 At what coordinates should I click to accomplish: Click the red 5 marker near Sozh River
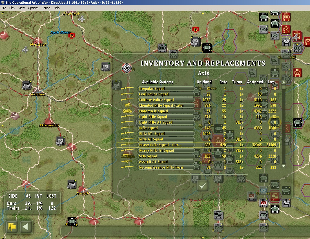tap(72, 36)
